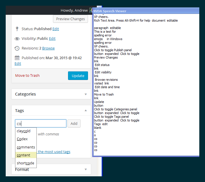Viewport: 205px width, 182px height.
Task: Expand the Categories panel arrow
Action: 86,94
